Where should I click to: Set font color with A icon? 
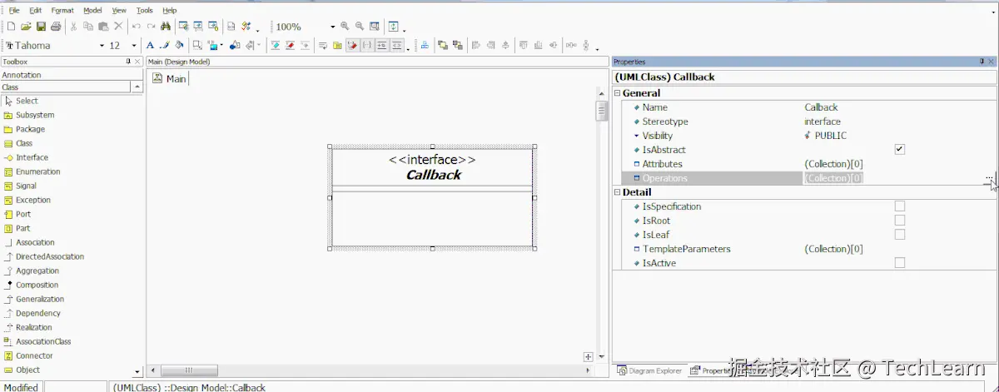click(x=150, y=45)
